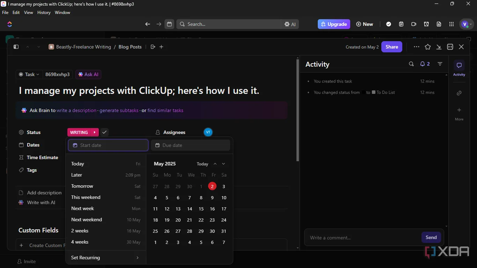The image size is (477, 268).
Task: Click the Share button
Action: 392,47
